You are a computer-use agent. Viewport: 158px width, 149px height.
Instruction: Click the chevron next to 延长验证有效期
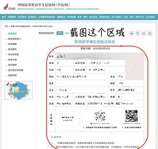pyautogui.click(x=6, y=70)
